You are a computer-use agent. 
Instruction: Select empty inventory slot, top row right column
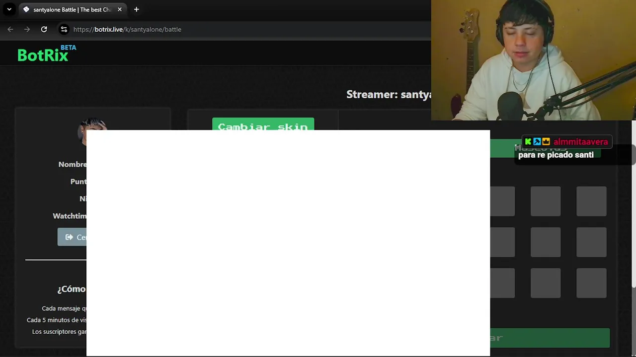point(591,201)
